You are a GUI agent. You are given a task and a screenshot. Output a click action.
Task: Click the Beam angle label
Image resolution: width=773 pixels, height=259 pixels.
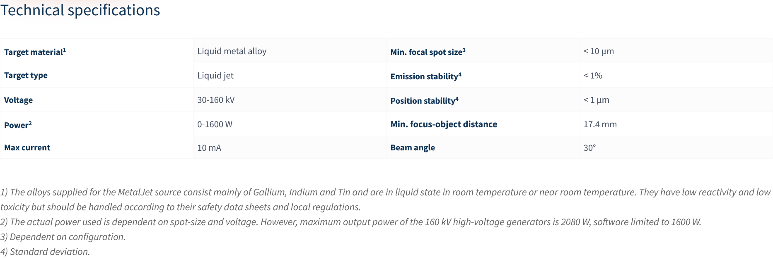(x=413, y=147)
